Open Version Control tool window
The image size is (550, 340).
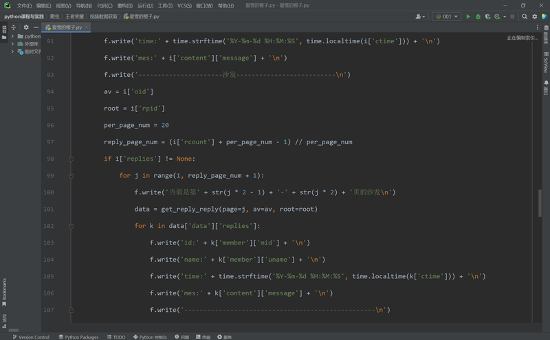click(x=31, y=337)
